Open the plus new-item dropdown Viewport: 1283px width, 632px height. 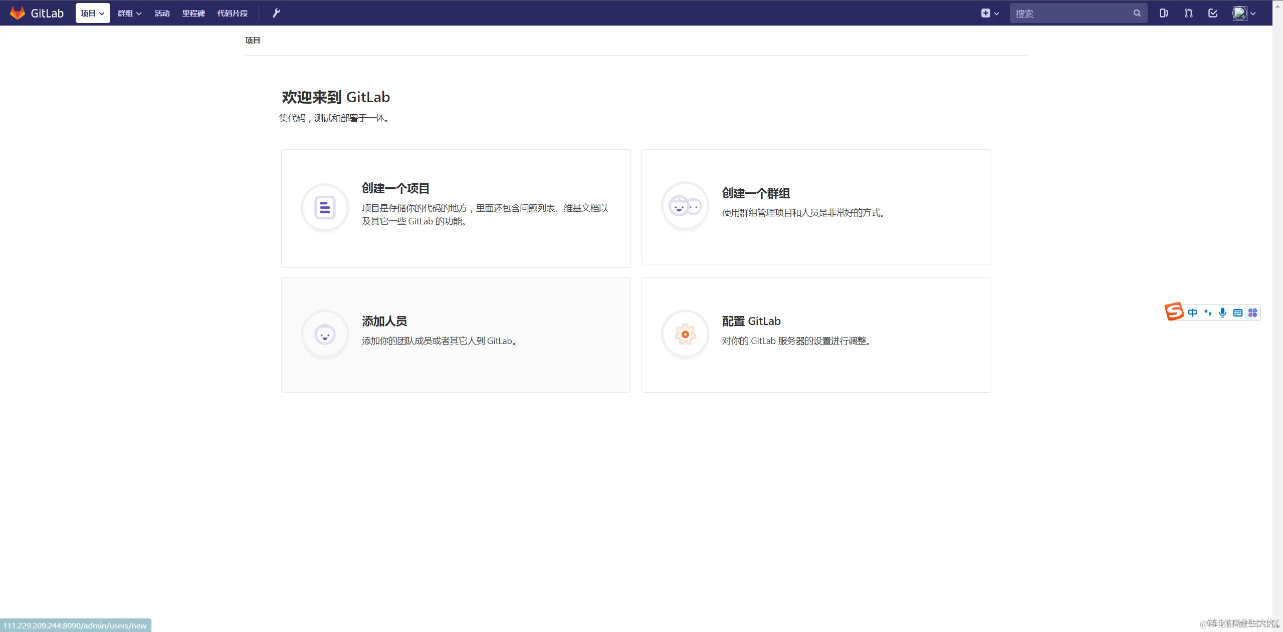click(x=990, y=13)
